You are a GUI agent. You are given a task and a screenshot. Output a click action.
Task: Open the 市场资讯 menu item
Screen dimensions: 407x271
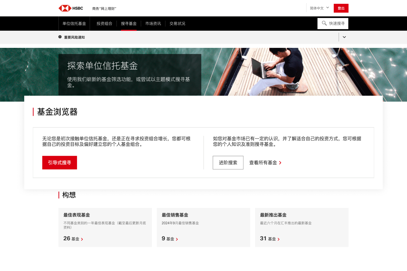click(x=153, y=23)
